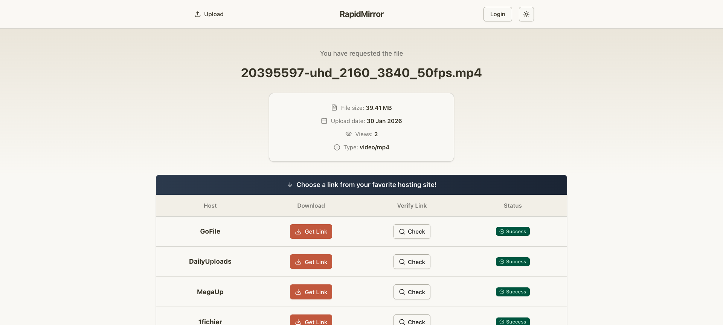The height and width of the screenshot is (325, 723).
Task: Click the Upload link in the header
Action: pos(209,14)
